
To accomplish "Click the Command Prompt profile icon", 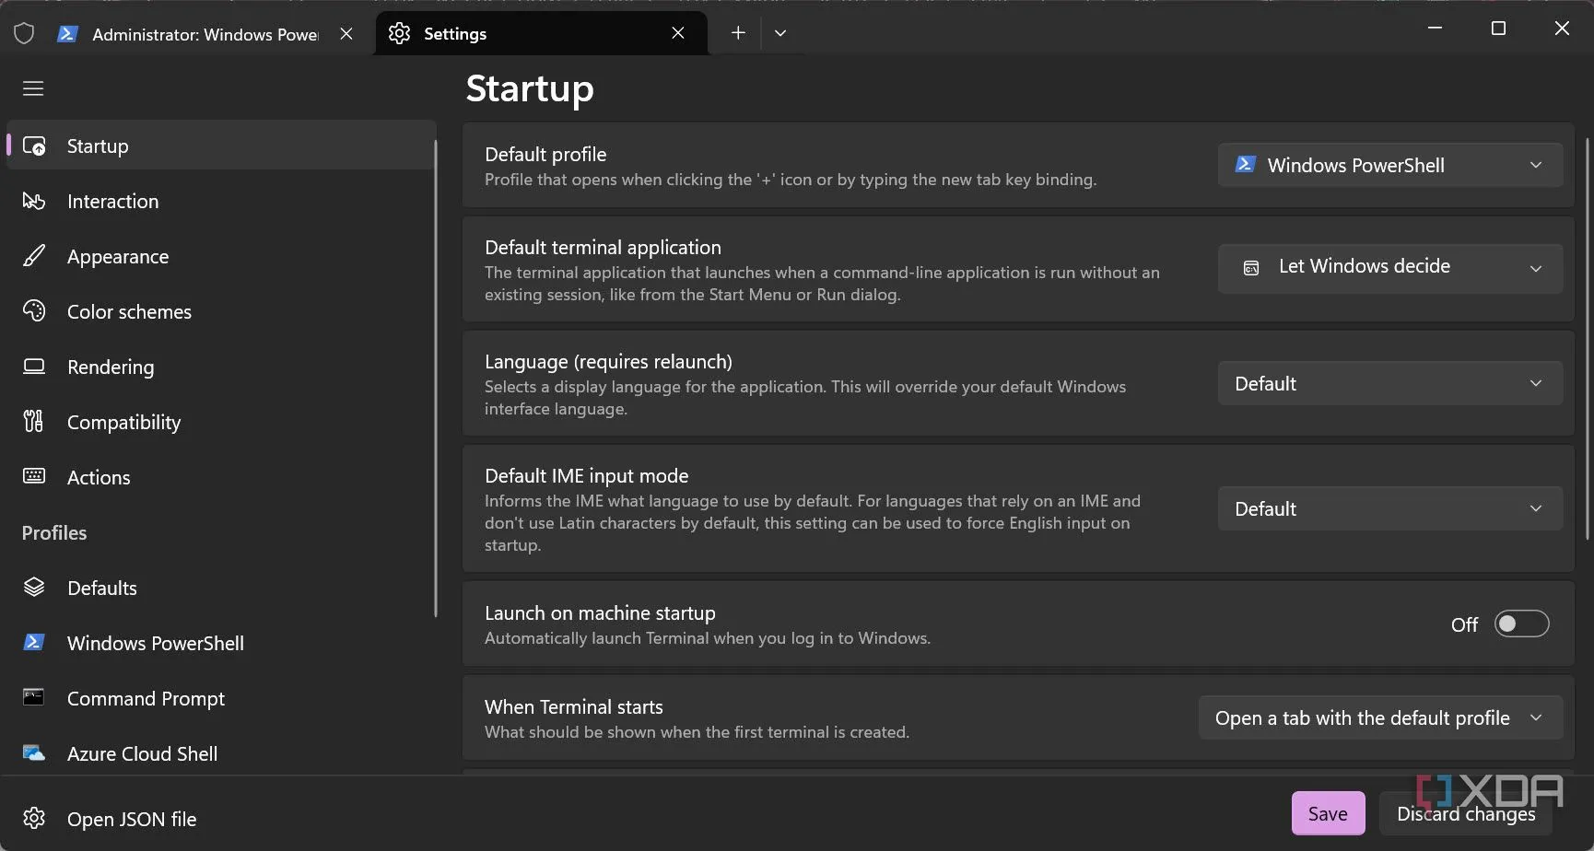I will 34,698.
